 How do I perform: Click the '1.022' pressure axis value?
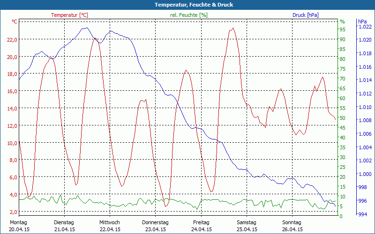364,27
